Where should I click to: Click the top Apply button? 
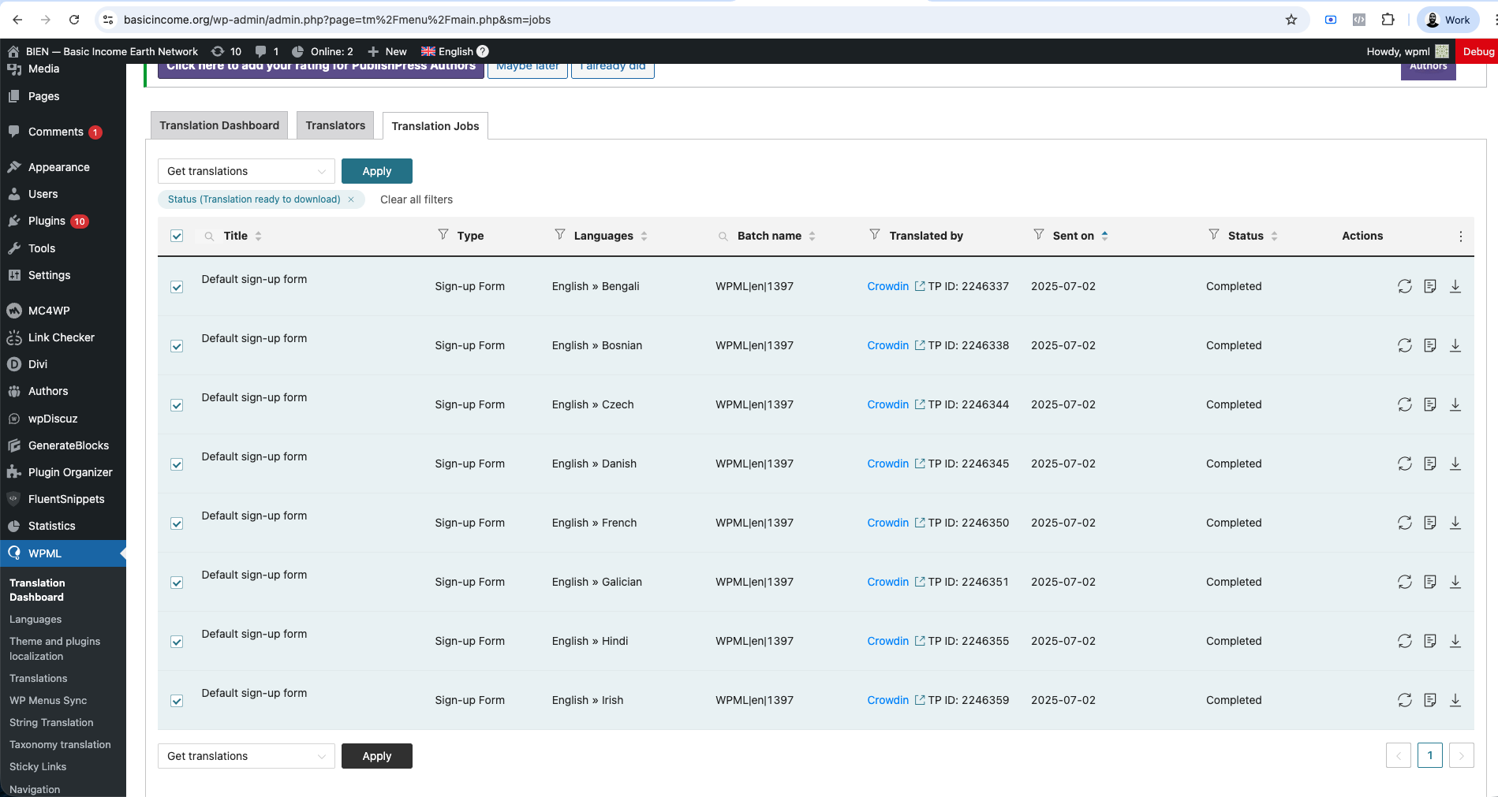pyautogui.click(x=376, y=171)
